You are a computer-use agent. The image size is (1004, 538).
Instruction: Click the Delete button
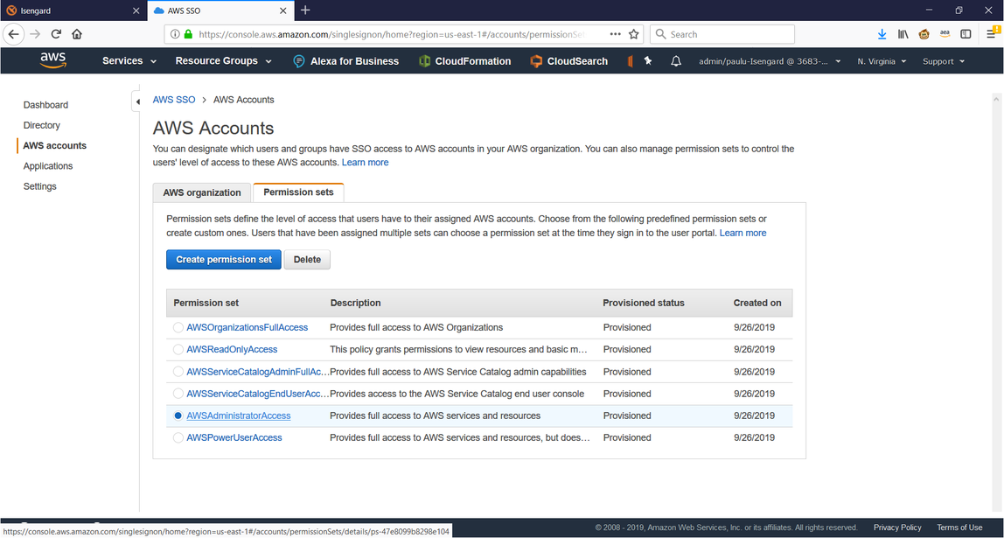[x=307, y=260]
